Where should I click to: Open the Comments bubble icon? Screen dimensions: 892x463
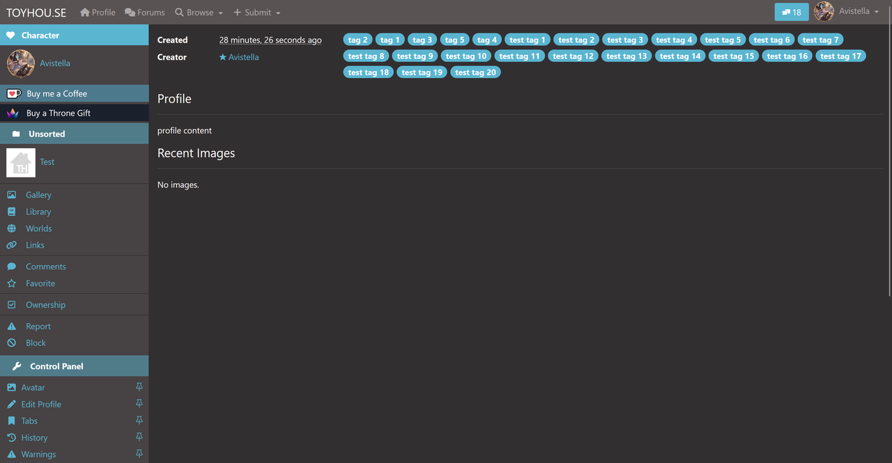(x=11, y=267)
